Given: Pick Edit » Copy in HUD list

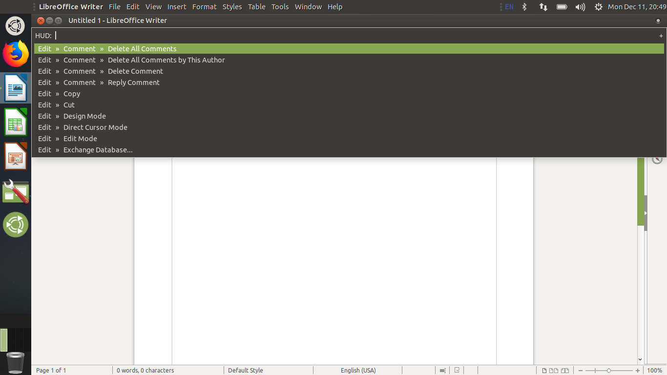Looking at the screenshot, I should [x=349, y=94].
